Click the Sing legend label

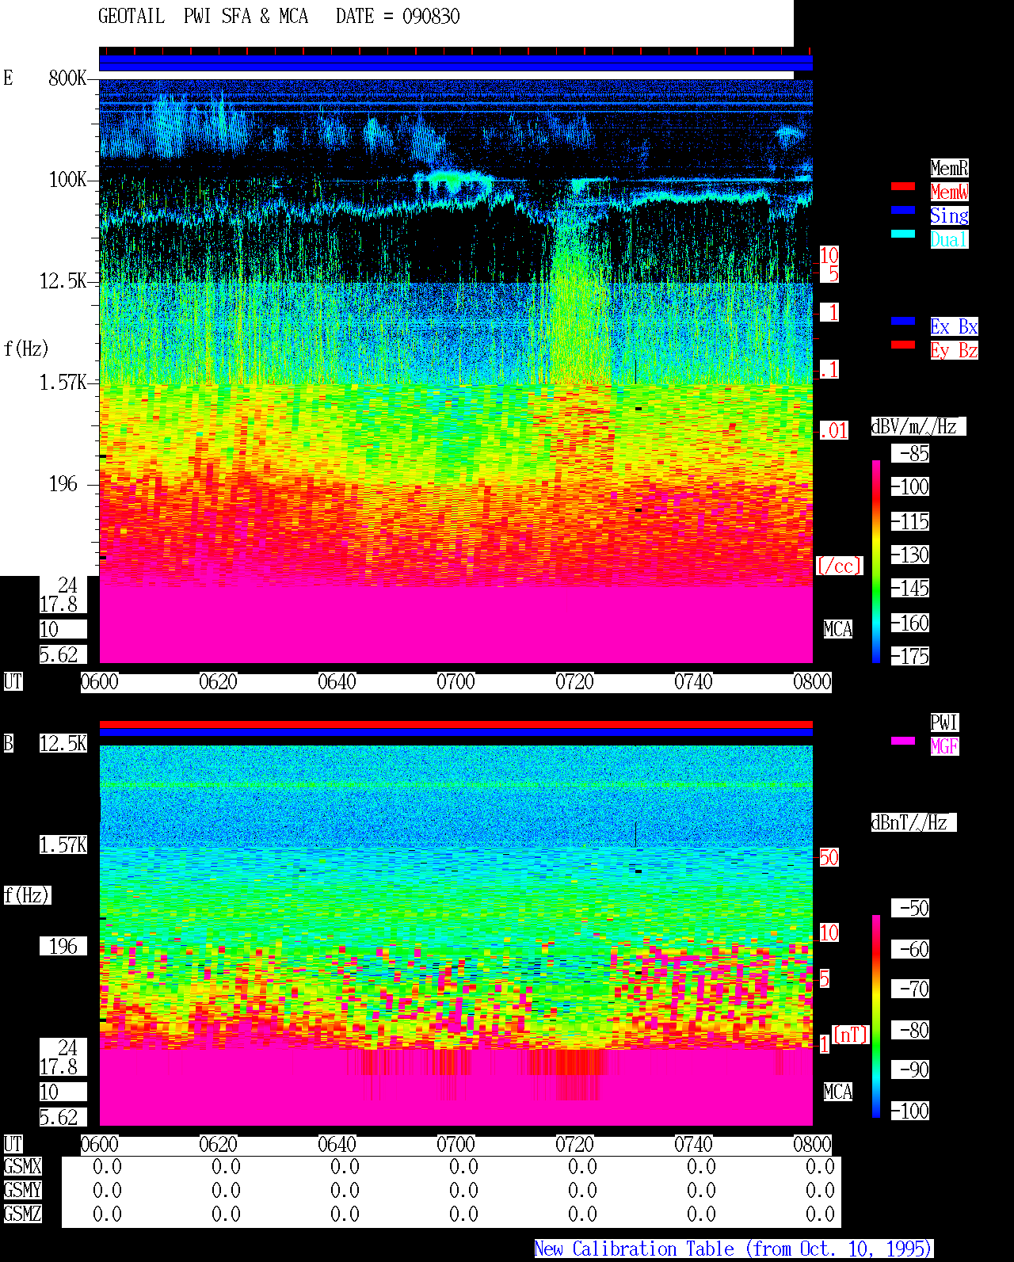click(x=949, y=215)
